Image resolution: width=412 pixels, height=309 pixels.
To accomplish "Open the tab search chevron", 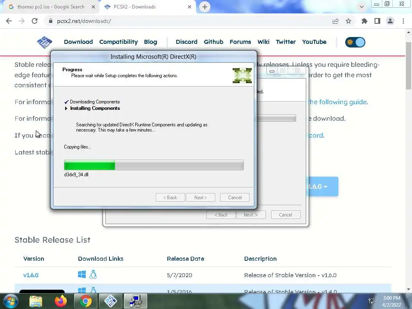I will click(x=362, y=7).
